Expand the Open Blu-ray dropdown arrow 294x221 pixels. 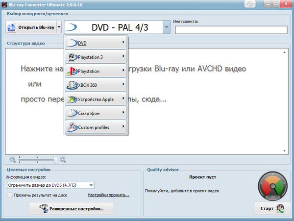[x=59, y=27]
